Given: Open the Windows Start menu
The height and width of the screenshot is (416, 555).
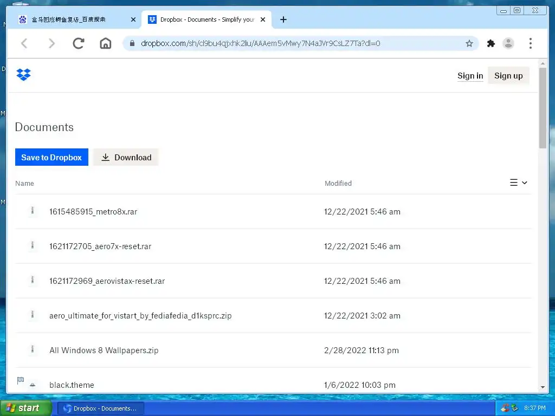Looking at the screenshot, I should (x=26, y=408).
